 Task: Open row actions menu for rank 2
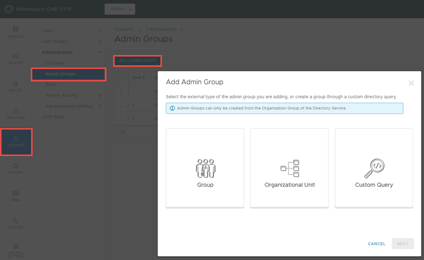(x=121, y=105)
